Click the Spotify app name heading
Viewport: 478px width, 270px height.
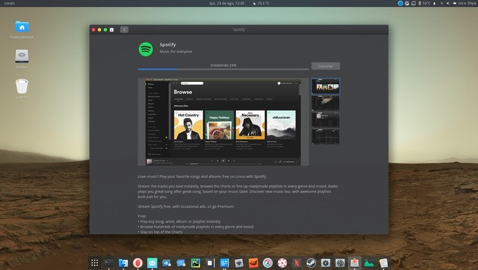[168, 45]
